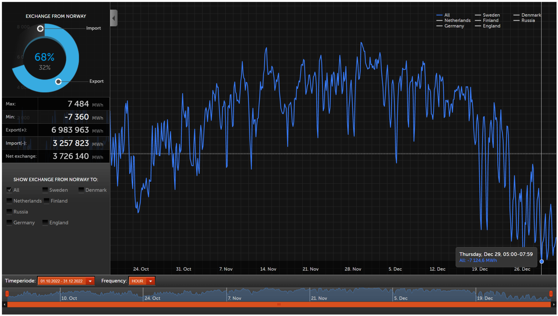Click the Import donut marker circle
The width and height of the screenshot is (558, 316).
click(x=40, y=29)
